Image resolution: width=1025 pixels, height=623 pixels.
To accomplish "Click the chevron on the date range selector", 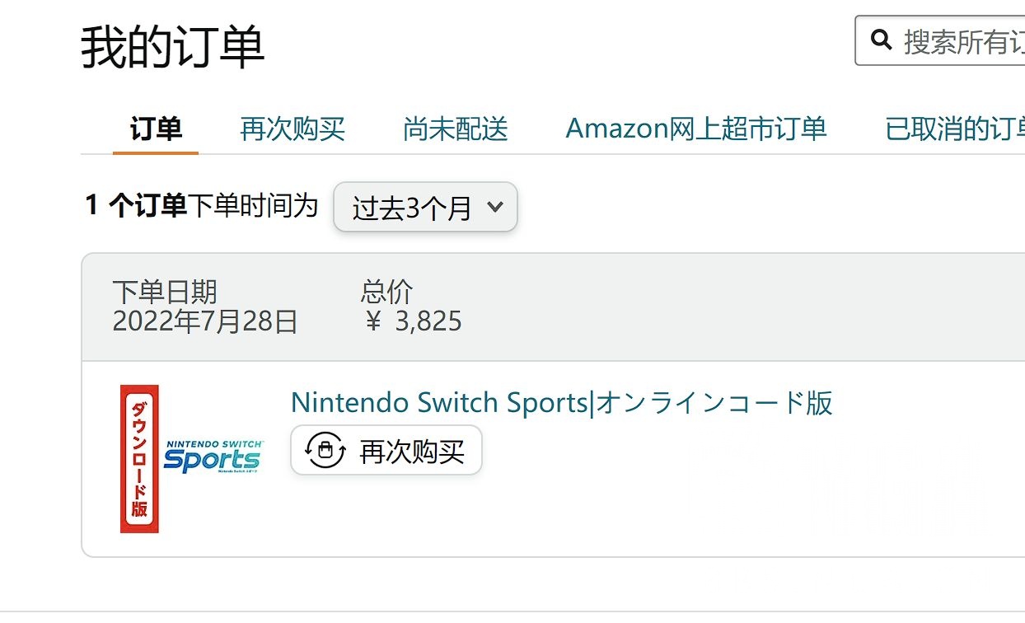I will (x=494, y=208).
